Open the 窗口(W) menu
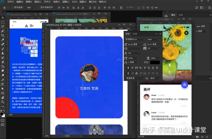The image size is (212, 139). pyautogui.click(x=93, y=2)
